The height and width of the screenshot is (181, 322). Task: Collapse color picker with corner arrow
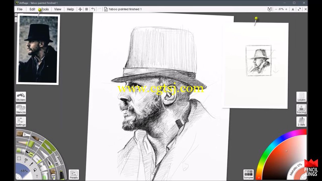tap(304, 177)
